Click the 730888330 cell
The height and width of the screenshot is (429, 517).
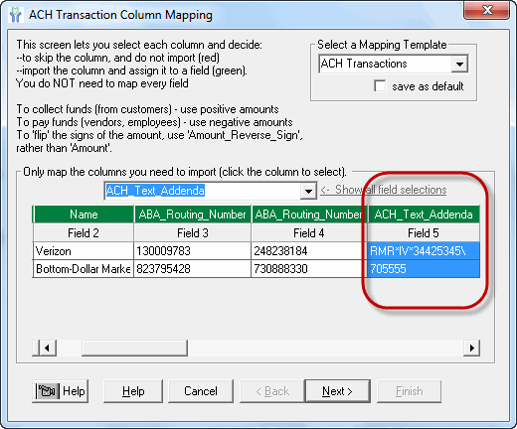click(309, 269)
